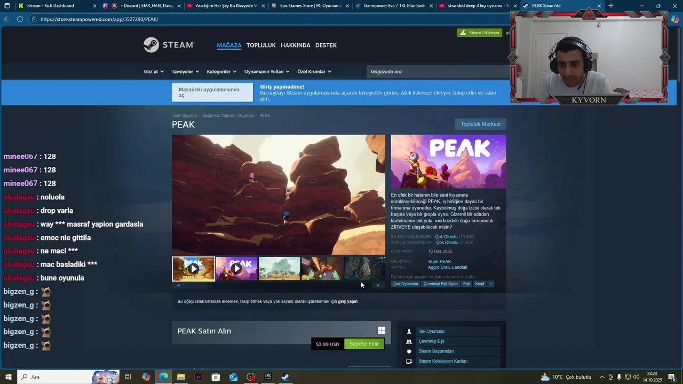Click the plus button to add tags

coord(491,284)
